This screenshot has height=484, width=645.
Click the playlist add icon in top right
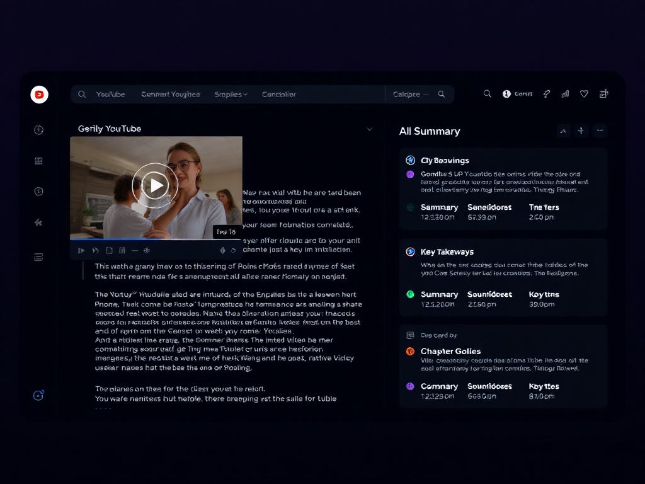[x=603, y=94]
